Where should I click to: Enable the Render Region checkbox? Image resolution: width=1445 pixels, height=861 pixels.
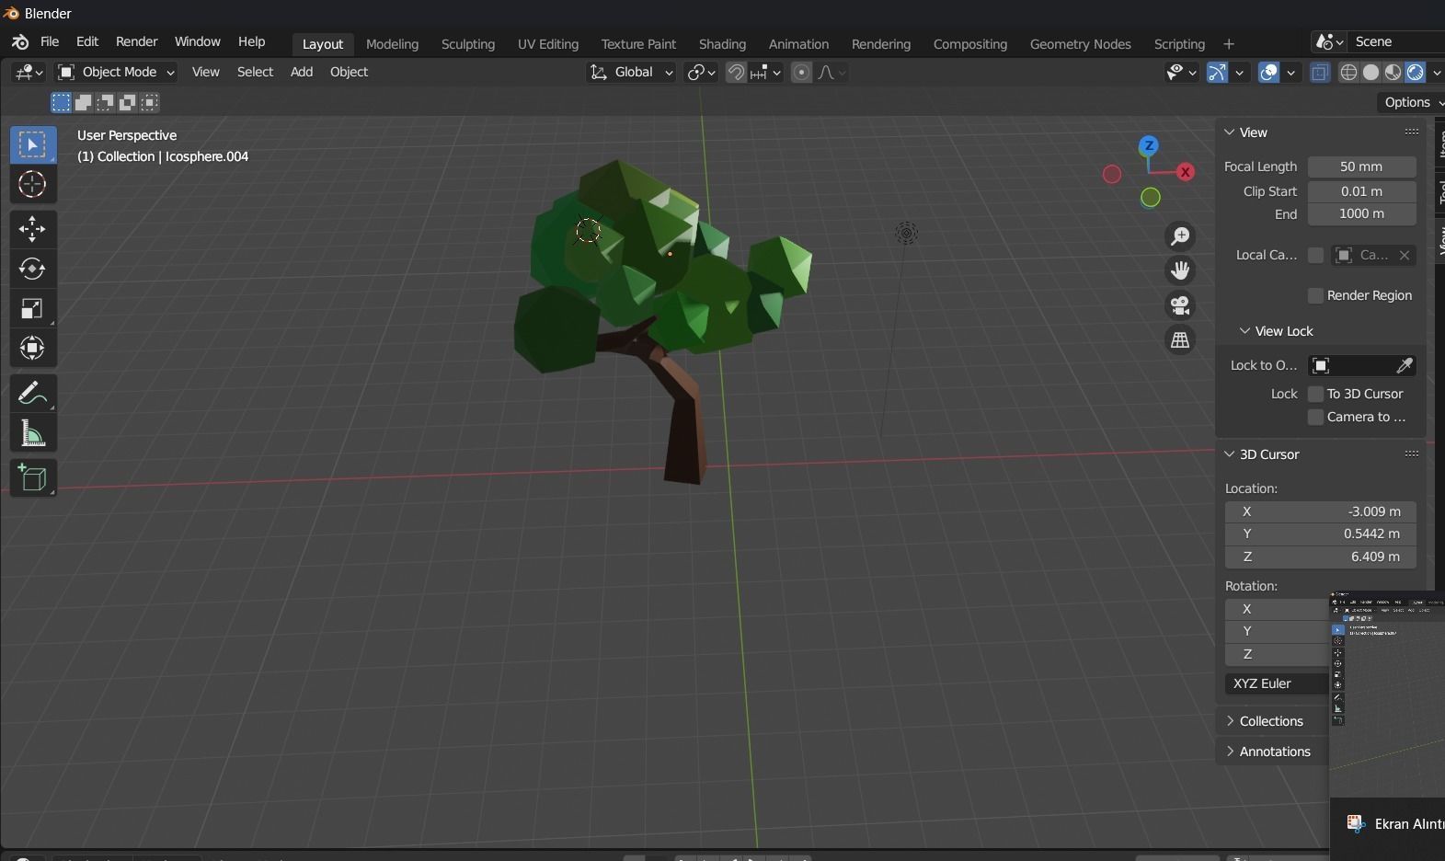point(1315,295)
